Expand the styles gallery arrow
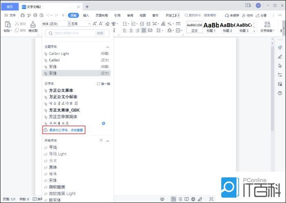The image size is (286, 203). click(x=254, y=31)
